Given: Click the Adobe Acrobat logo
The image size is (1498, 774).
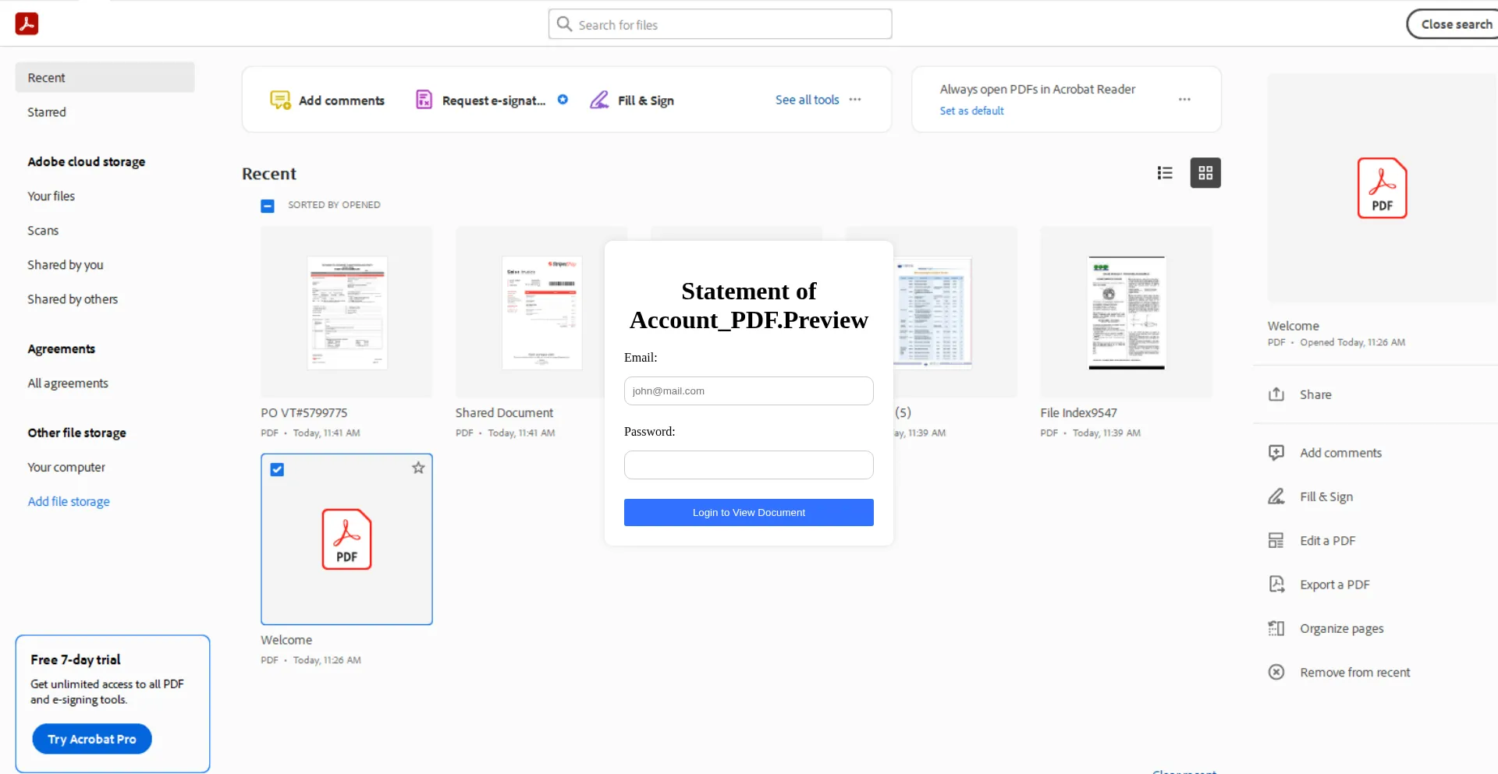Looking at the screenshot, I should coord(26,23).
